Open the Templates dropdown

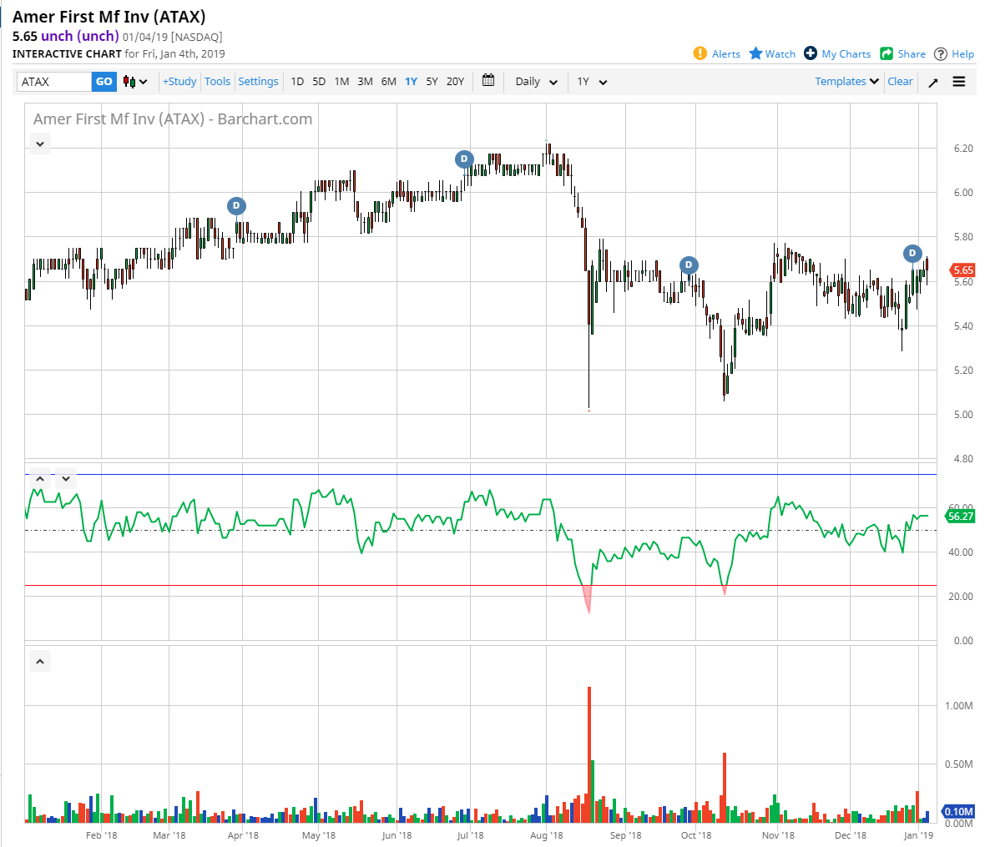point(846,82)
